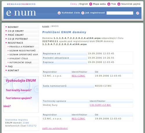Screen dimensions: 145x133
Task: Select AUTORIZAČNÍ ÚDAJE submenu item
Action: coord(20,62)
